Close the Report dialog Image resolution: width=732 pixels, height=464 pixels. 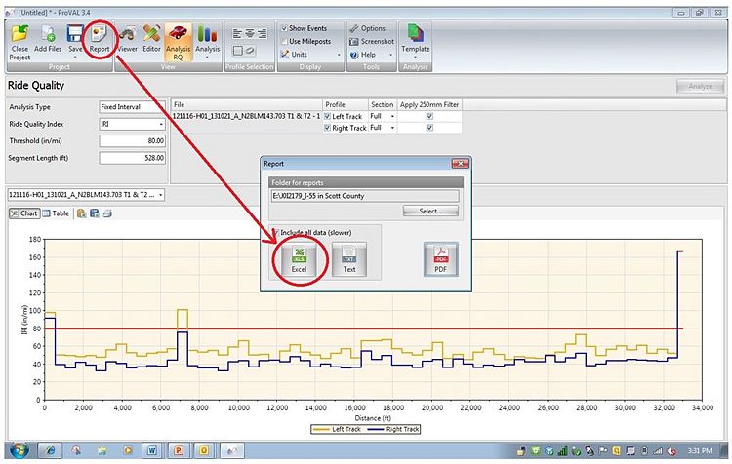click(460, 164)
